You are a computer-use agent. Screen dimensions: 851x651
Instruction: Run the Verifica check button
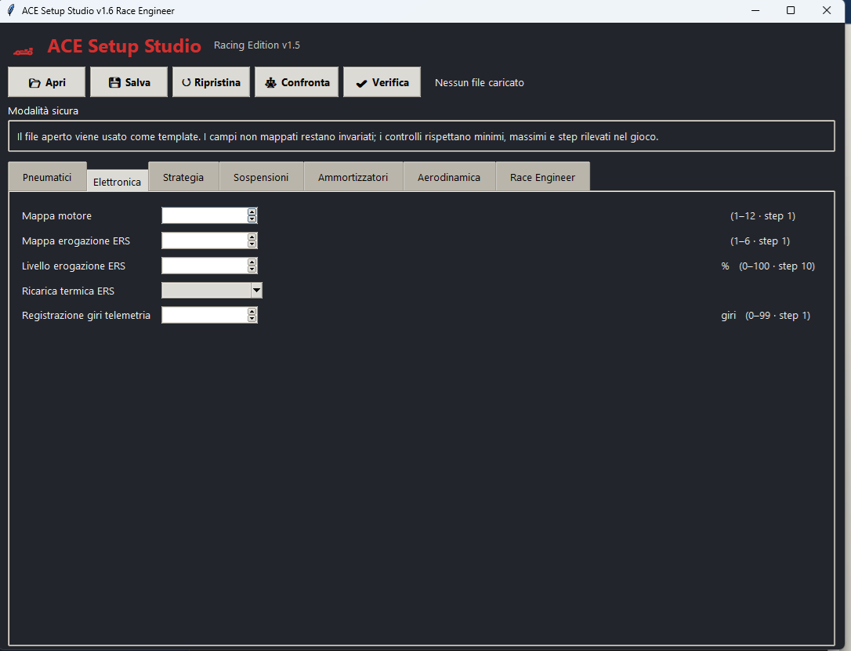382,82
